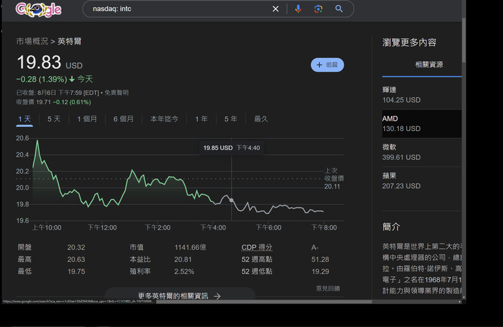The image size is (503, 327).
Task: Open the 相關資源 tab in sidebar
Action: 429,64
